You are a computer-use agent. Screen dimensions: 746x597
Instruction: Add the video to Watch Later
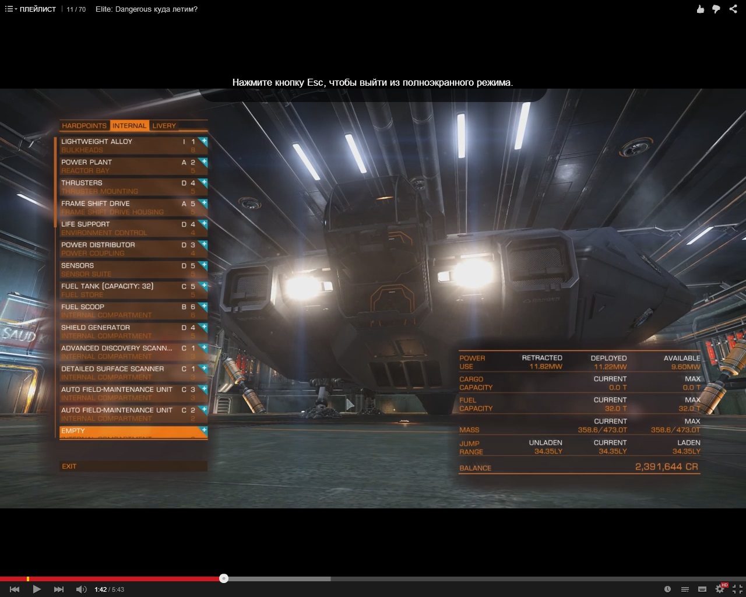667,589
